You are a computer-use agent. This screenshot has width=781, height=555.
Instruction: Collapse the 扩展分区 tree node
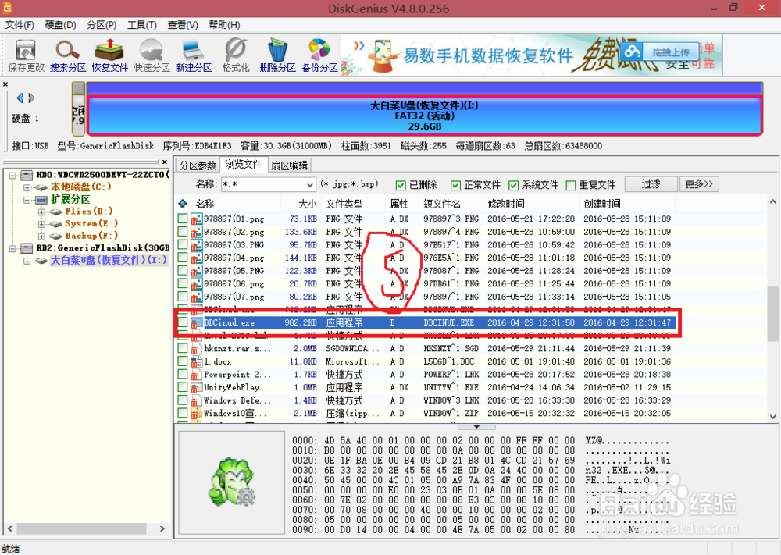coord(27,200)
